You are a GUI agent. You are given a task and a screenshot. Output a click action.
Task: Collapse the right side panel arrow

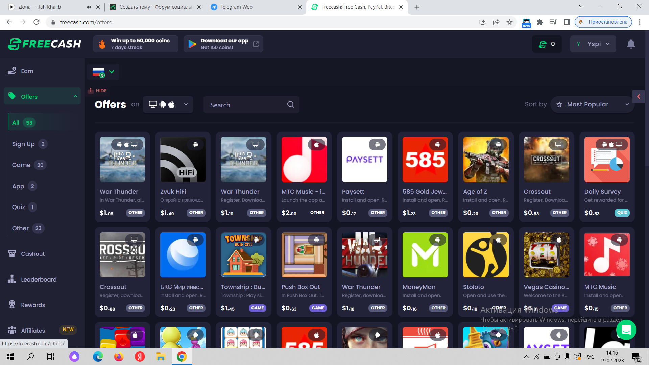tap(639, 97)
